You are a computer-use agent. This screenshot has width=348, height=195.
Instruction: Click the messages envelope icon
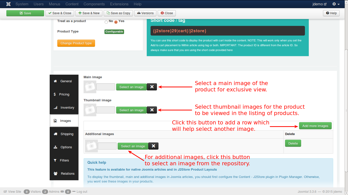click(x=62, y=192)
